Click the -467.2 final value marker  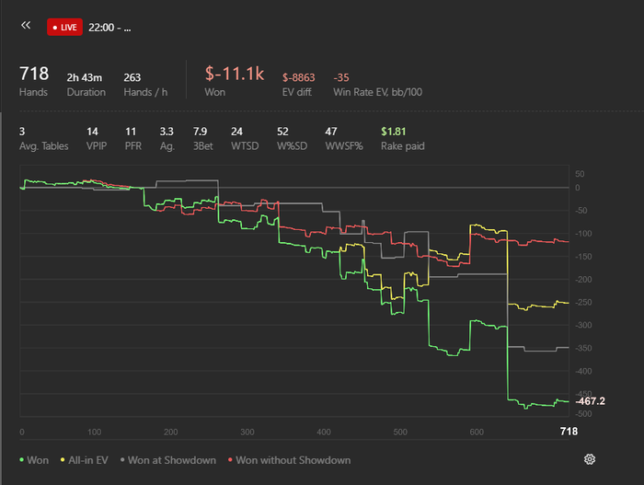(x=591, y=400)
